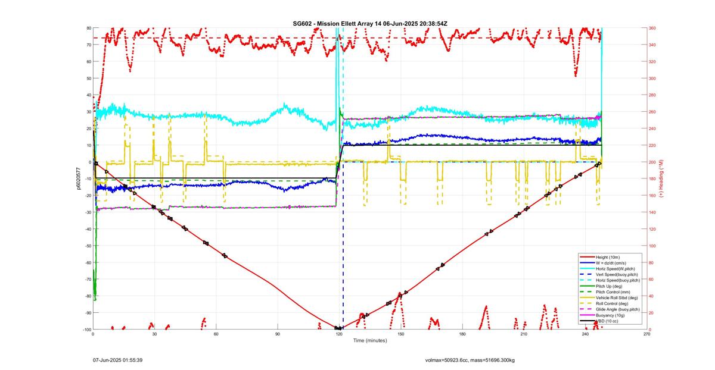Click the "(+) Heading (°M)" right axis label

[x=663, y=178]
